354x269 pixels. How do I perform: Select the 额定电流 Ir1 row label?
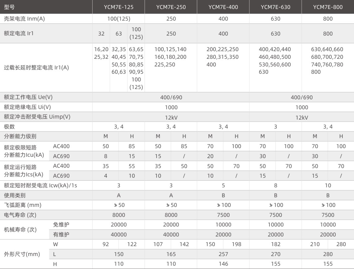coord(19,33)
